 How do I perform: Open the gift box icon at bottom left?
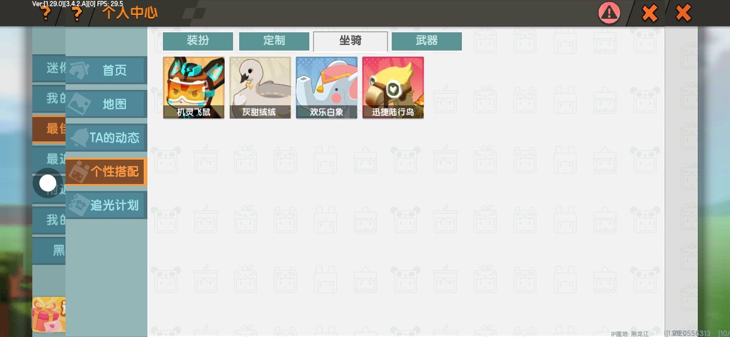[x=49, y=314]
